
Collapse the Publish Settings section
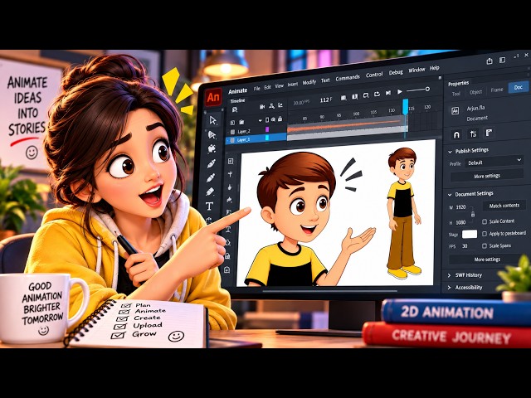[450, 152]
